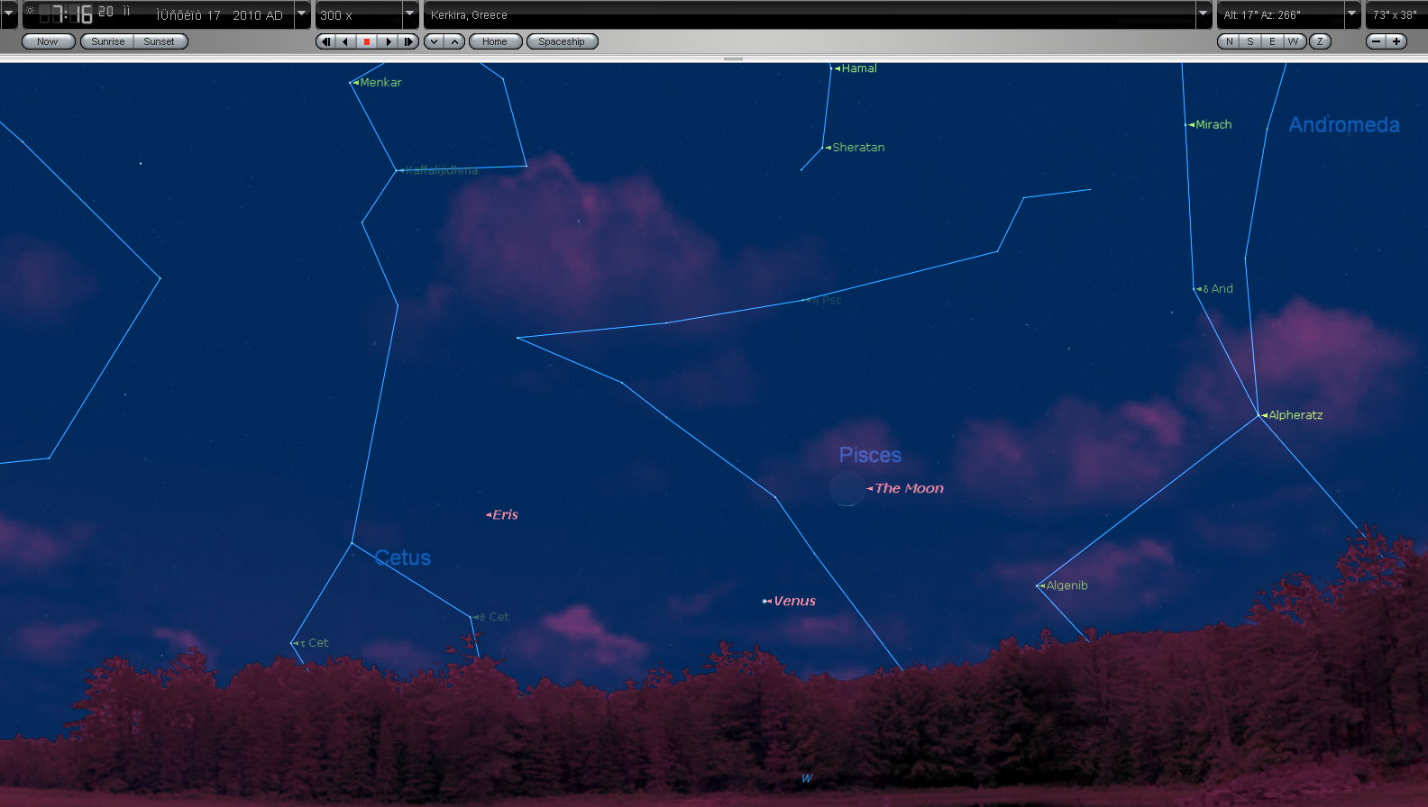
Task: Select the star Hamal
Action: tap(831, 68)
